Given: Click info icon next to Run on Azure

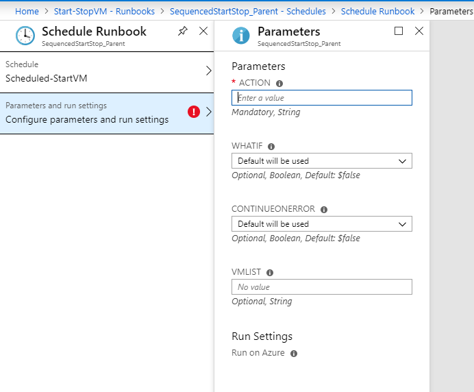Looking at the screenshot, I should coord(294,354).
